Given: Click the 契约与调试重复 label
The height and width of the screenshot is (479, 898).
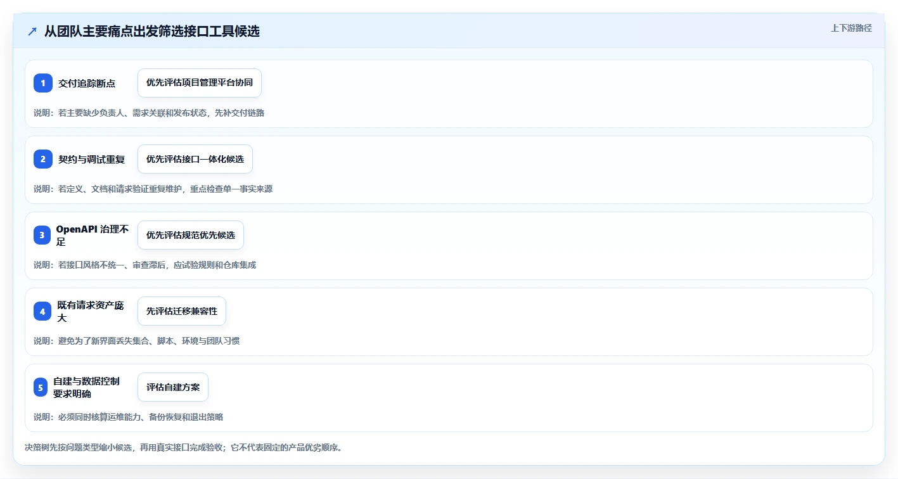Looking at the screenshot, I should (91, 159).
